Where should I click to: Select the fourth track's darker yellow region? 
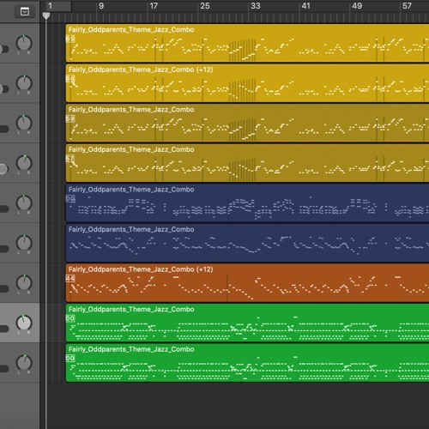(247, 163)
